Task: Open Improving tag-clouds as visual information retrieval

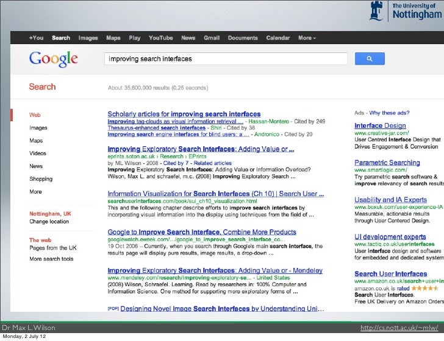Action: [x=175, y=121]
